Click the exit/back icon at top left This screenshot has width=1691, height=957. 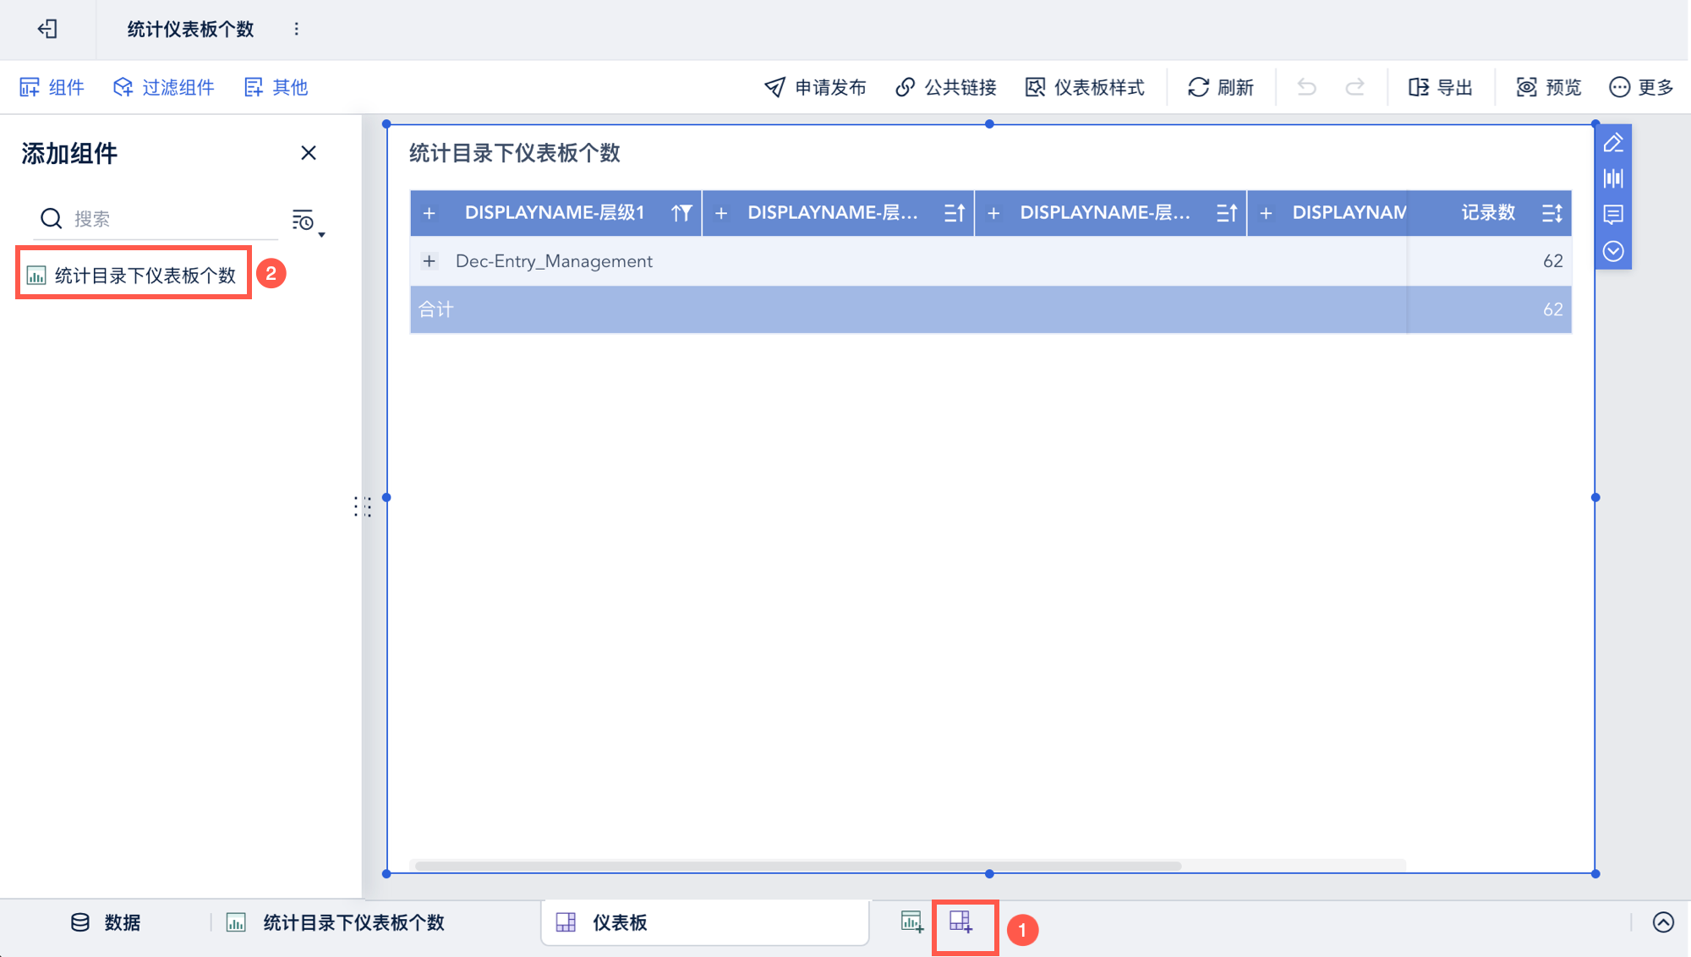point(47,29)
